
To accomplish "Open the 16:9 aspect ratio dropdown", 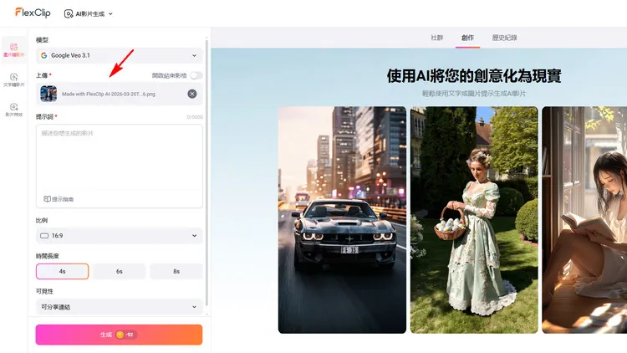I will (x=119, y=236).
